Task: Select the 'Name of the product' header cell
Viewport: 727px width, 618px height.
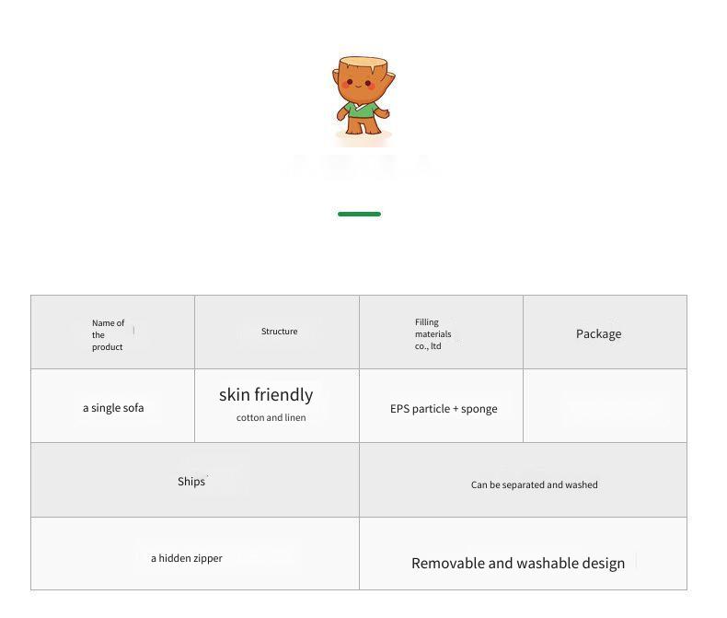Action: point(112,332)
